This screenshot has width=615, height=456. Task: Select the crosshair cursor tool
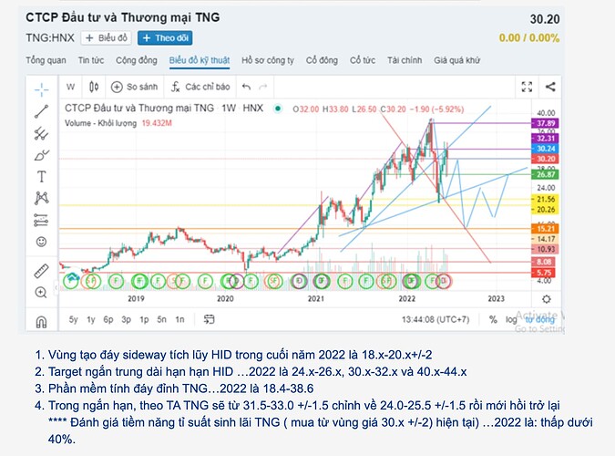point(41,89)
